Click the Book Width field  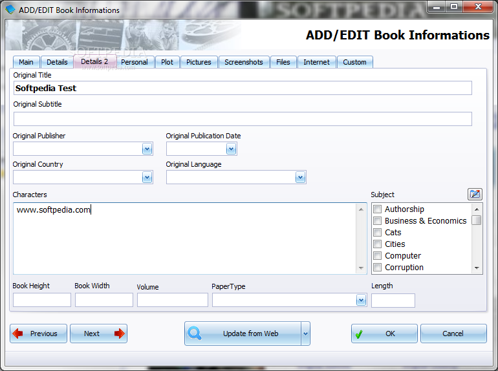pos(104,300)
